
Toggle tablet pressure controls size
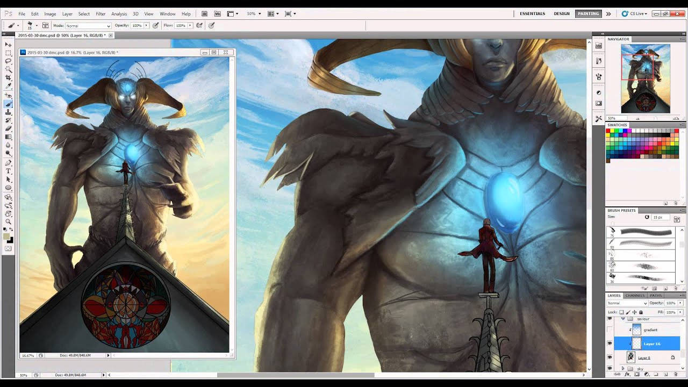211,25
